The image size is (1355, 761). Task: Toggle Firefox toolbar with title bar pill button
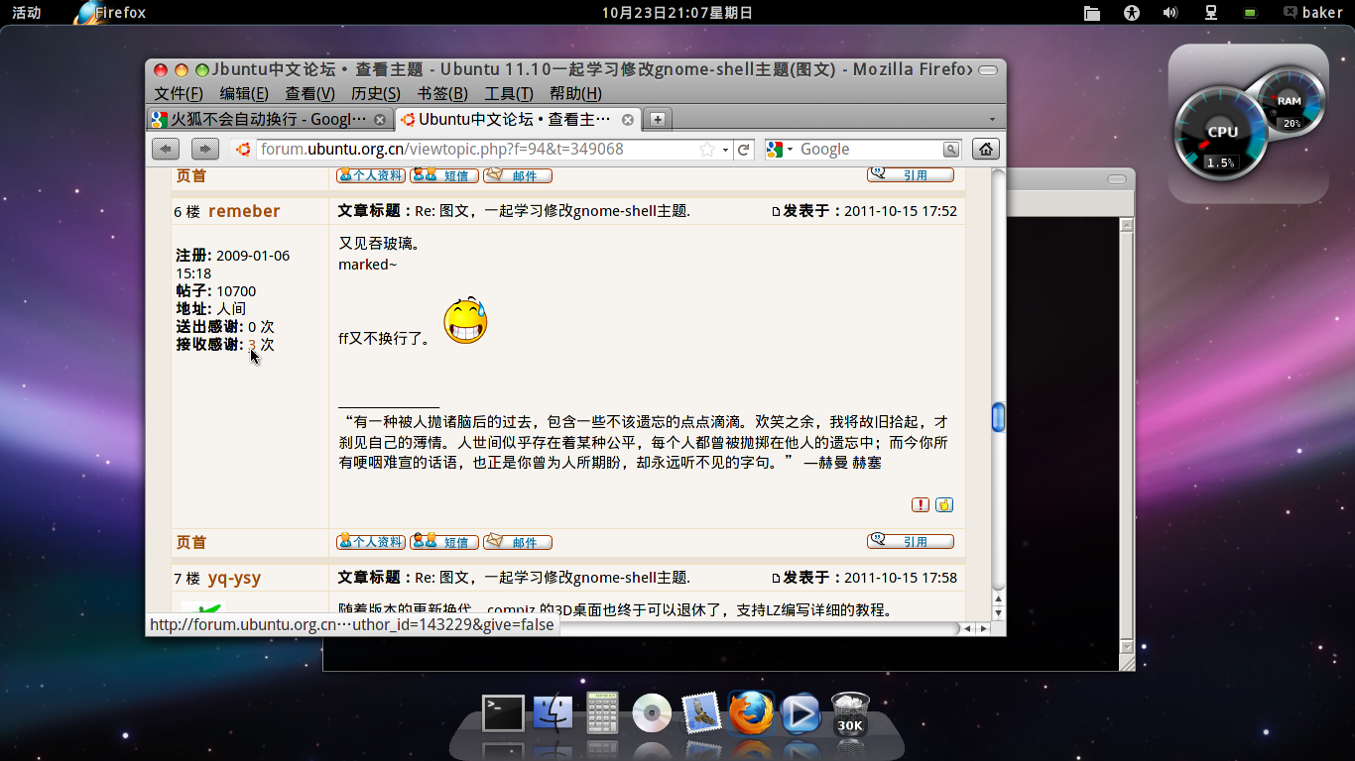point(988,70)
